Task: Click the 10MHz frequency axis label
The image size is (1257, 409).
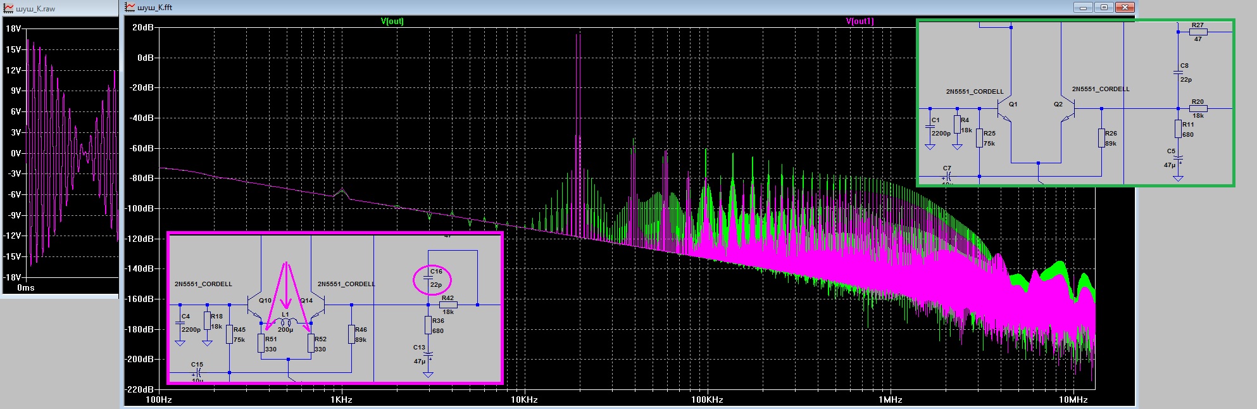Action: 1073,400
